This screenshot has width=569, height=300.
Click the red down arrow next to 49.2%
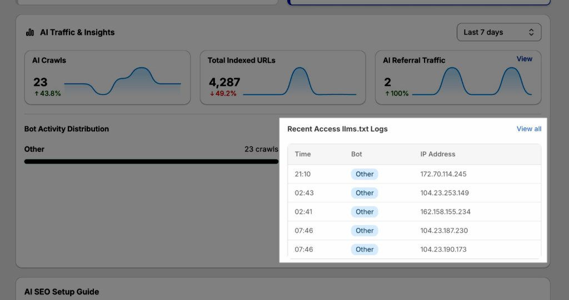(211, 94)
